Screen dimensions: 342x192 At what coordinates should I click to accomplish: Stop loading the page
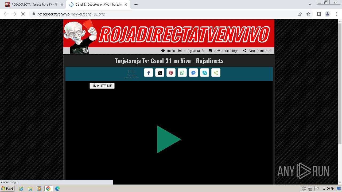coord(23,14)
